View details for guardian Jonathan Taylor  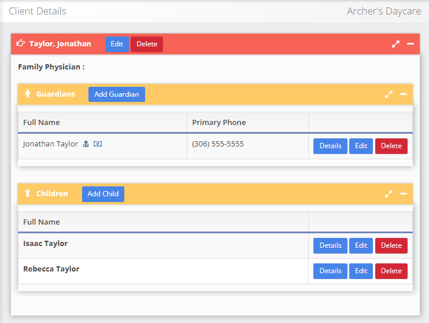click(330, 146)
